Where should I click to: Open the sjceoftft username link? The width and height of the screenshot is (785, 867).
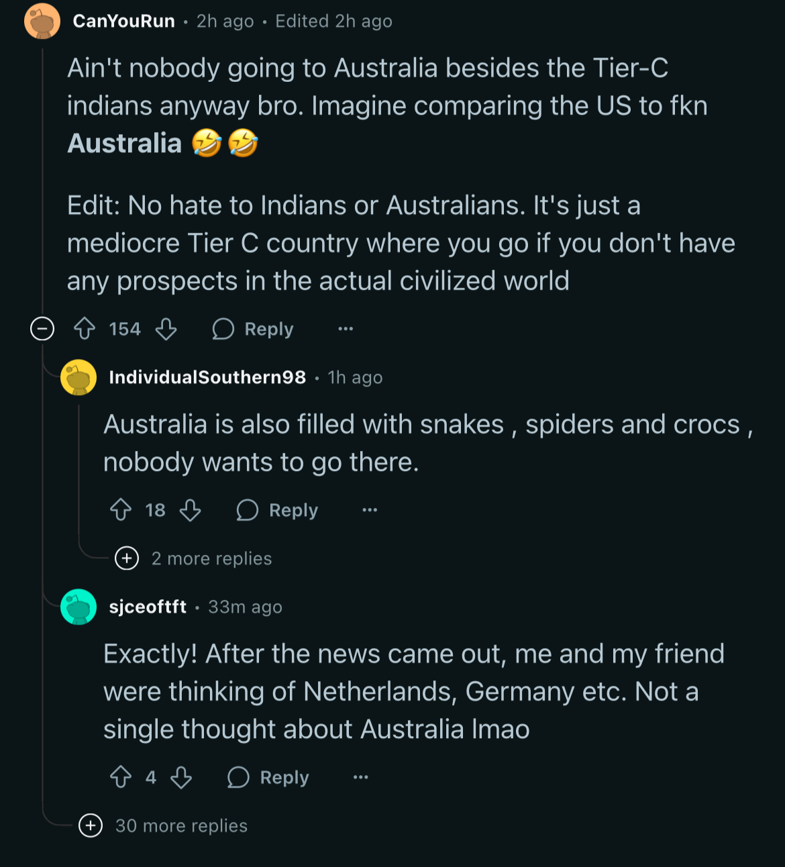tap(148, 607)
